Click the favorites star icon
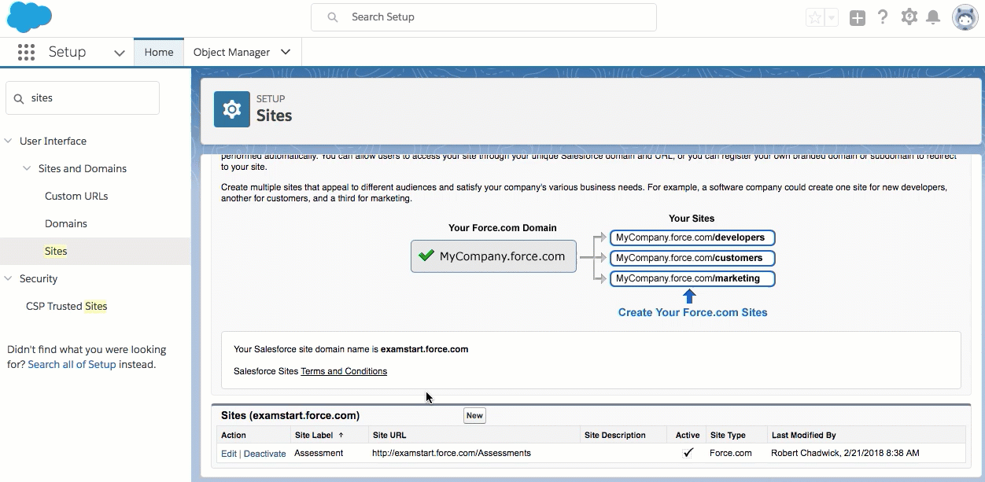 click(815, 17)
